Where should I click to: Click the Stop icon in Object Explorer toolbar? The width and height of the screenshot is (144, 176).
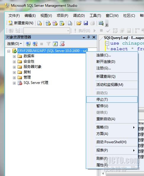click(42, 44)
